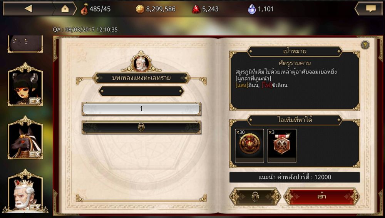Select the black cat portrait
This screenshot has width=385, height=218.
click(x=25, y=44)
